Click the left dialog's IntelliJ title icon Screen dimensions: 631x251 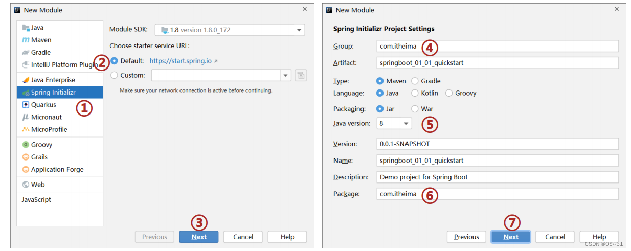(17, 10)
